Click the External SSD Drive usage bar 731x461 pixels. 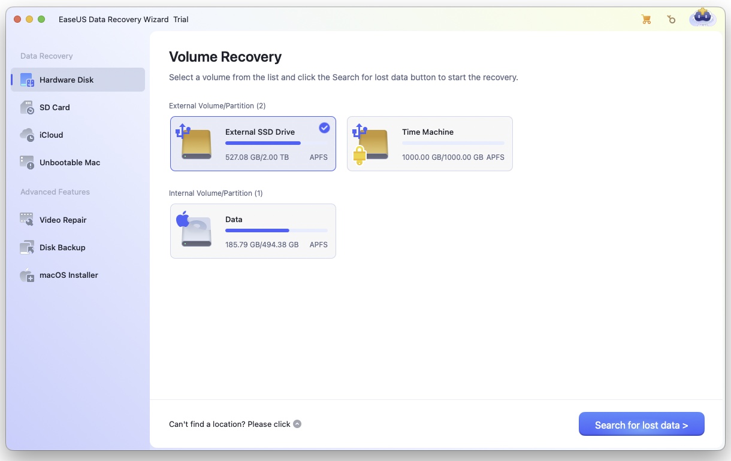pos(276,143)
